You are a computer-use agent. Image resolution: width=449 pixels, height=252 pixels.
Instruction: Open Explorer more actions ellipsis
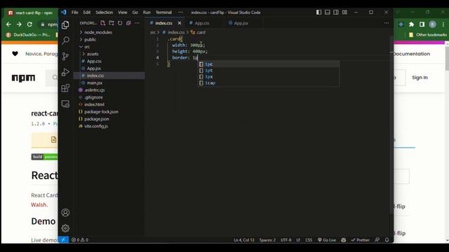click(138, 23)
